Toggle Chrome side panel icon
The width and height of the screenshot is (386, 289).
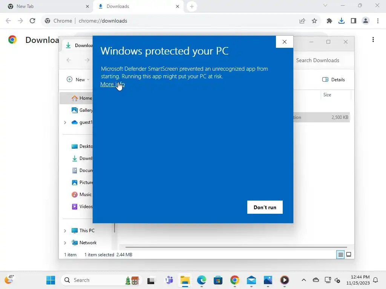pyautogui.click(x=354, y=21)
